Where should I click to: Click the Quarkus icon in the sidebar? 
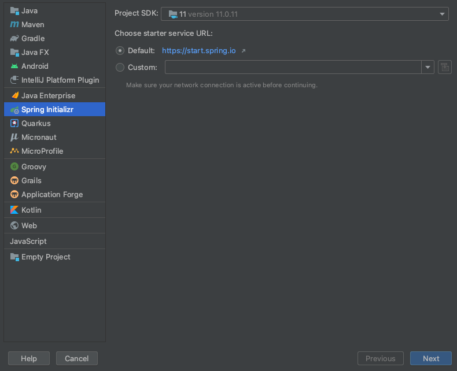coord(14,124)
